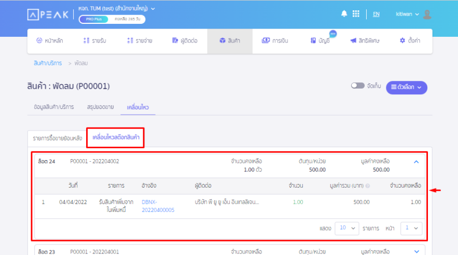This screenshot has width=458, height=255.
Task: Open the notifications bell
Action: click(x=344, y=13)
